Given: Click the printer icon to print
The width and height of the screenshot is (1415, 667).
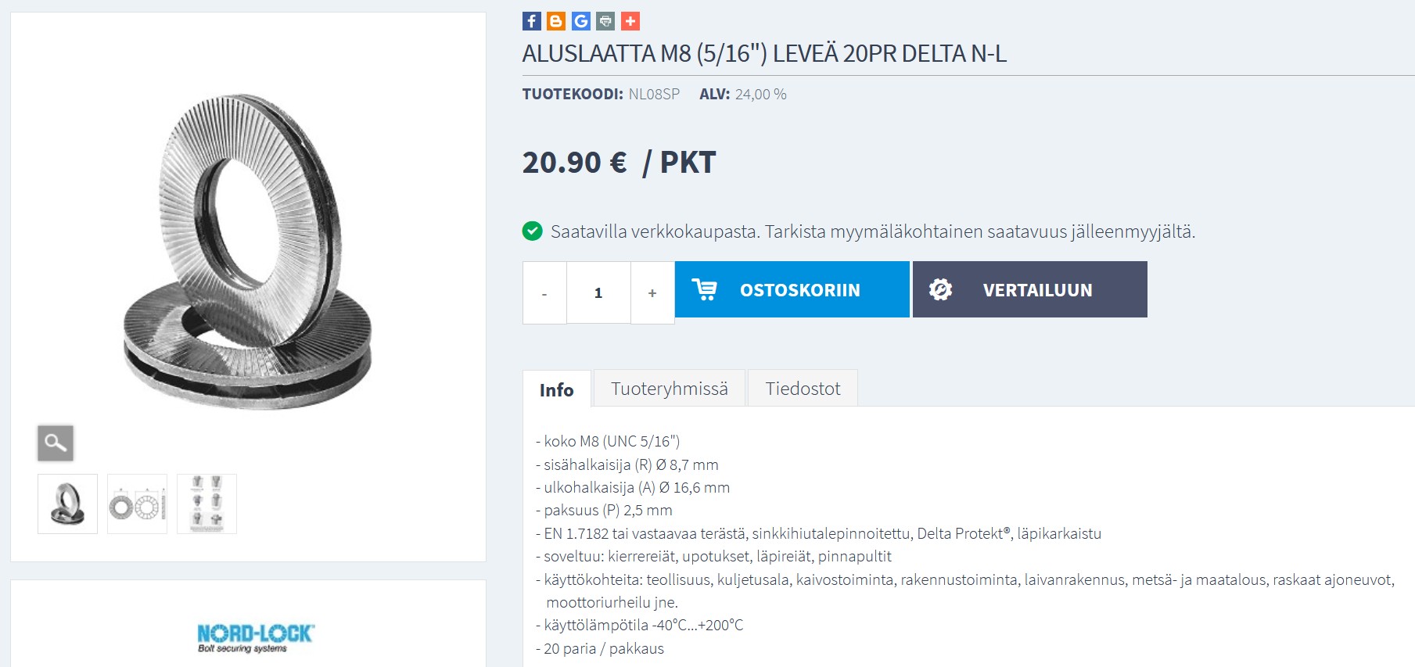Looking at the screenshot, I should pos(605,21).
